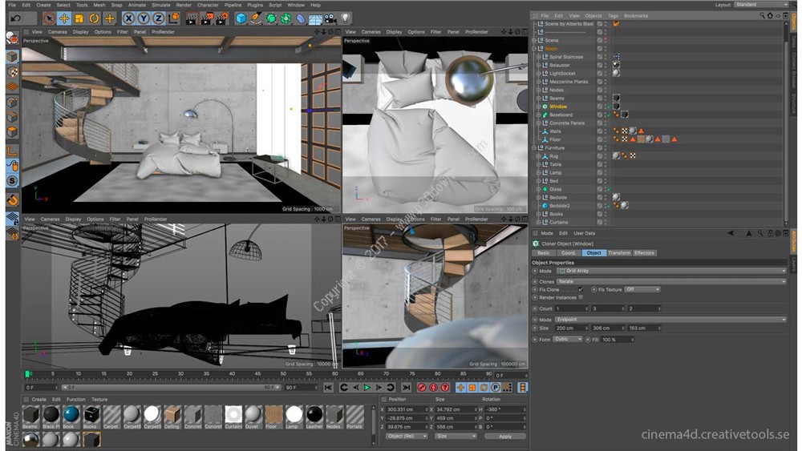Add a Cube primitive object

(x=241, y=18)
